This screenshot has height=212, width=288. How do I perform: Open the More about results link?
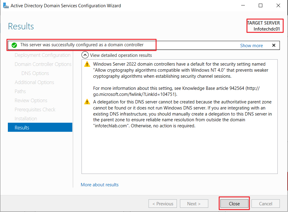100,184
